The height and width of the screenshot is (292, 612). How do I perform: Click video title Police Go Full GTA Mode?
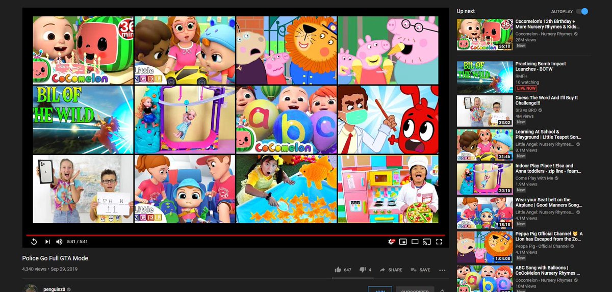pos(55,258)
